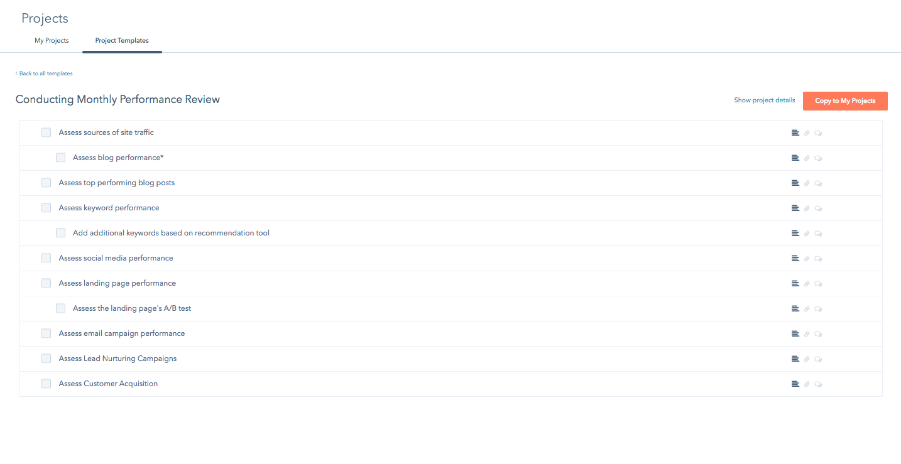Show project details
This screenshot has width=901, height=464.
[x=764, y=100]
